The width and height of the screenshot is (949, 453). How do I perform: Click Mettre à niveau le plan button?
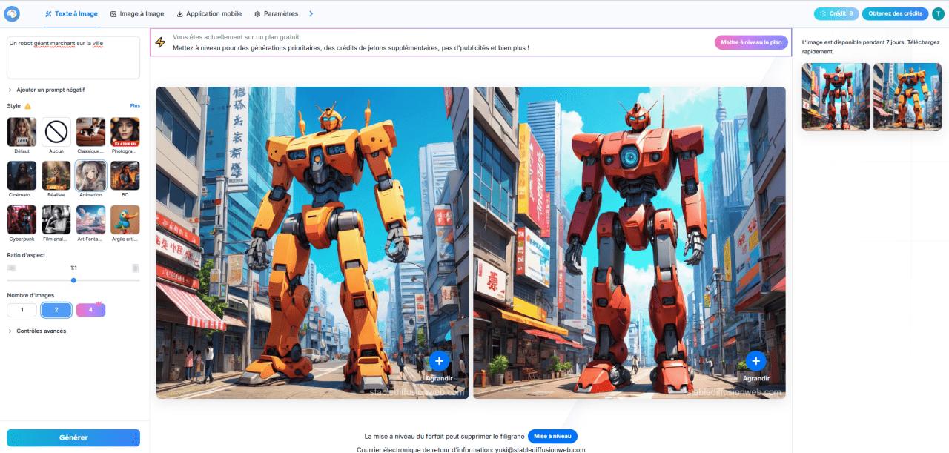coord(751,42)
